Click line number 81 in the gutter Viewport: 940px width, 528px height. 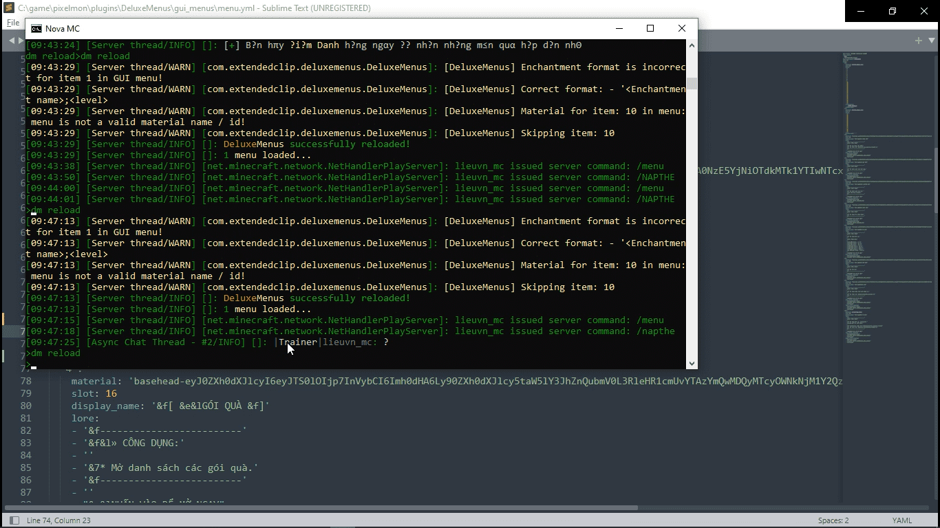click(26, 418)
